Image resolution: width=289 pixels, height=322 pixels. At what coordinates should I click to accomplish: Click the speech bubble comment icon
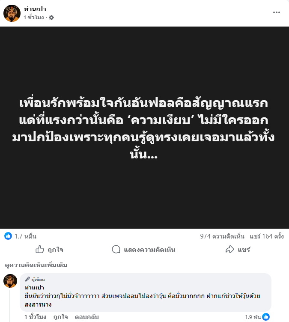coord(116,250)
